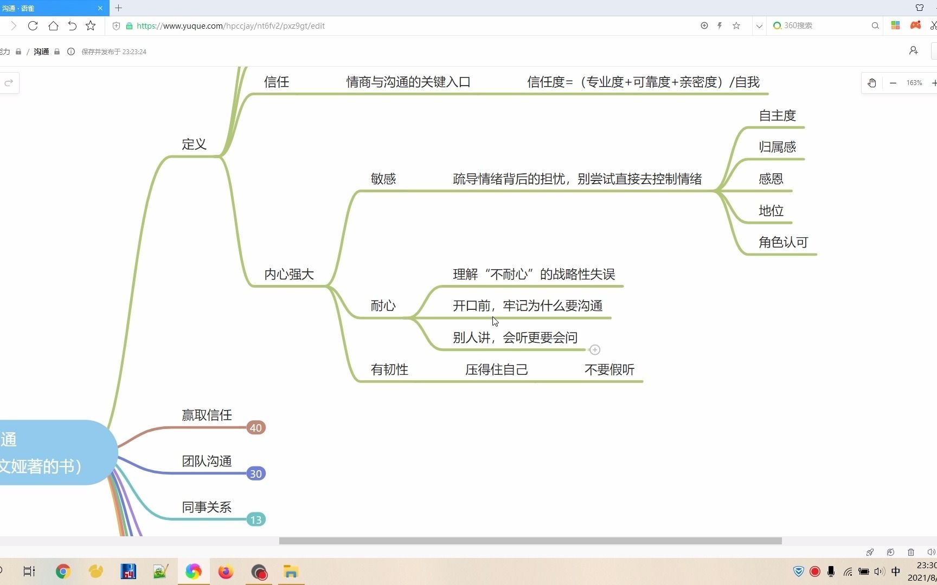Viewport: 937px width, 585px height.
Task: Open the game controller icon
Action: click(x=915, y=25)
